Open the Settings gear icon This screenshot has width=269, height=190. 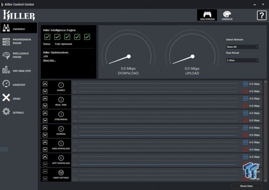6,111
